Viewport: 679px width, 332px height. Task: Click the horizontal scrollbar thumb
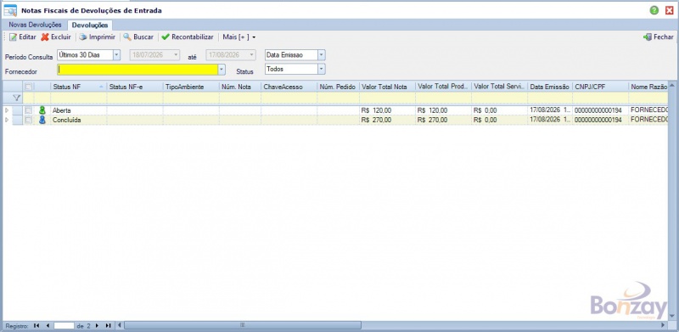[243, 324]
